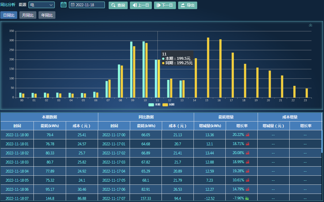Switch to the 年同比 tab
Image resolution: width=324 pixels, height=202 pixels.
click(x=47, y=15)
